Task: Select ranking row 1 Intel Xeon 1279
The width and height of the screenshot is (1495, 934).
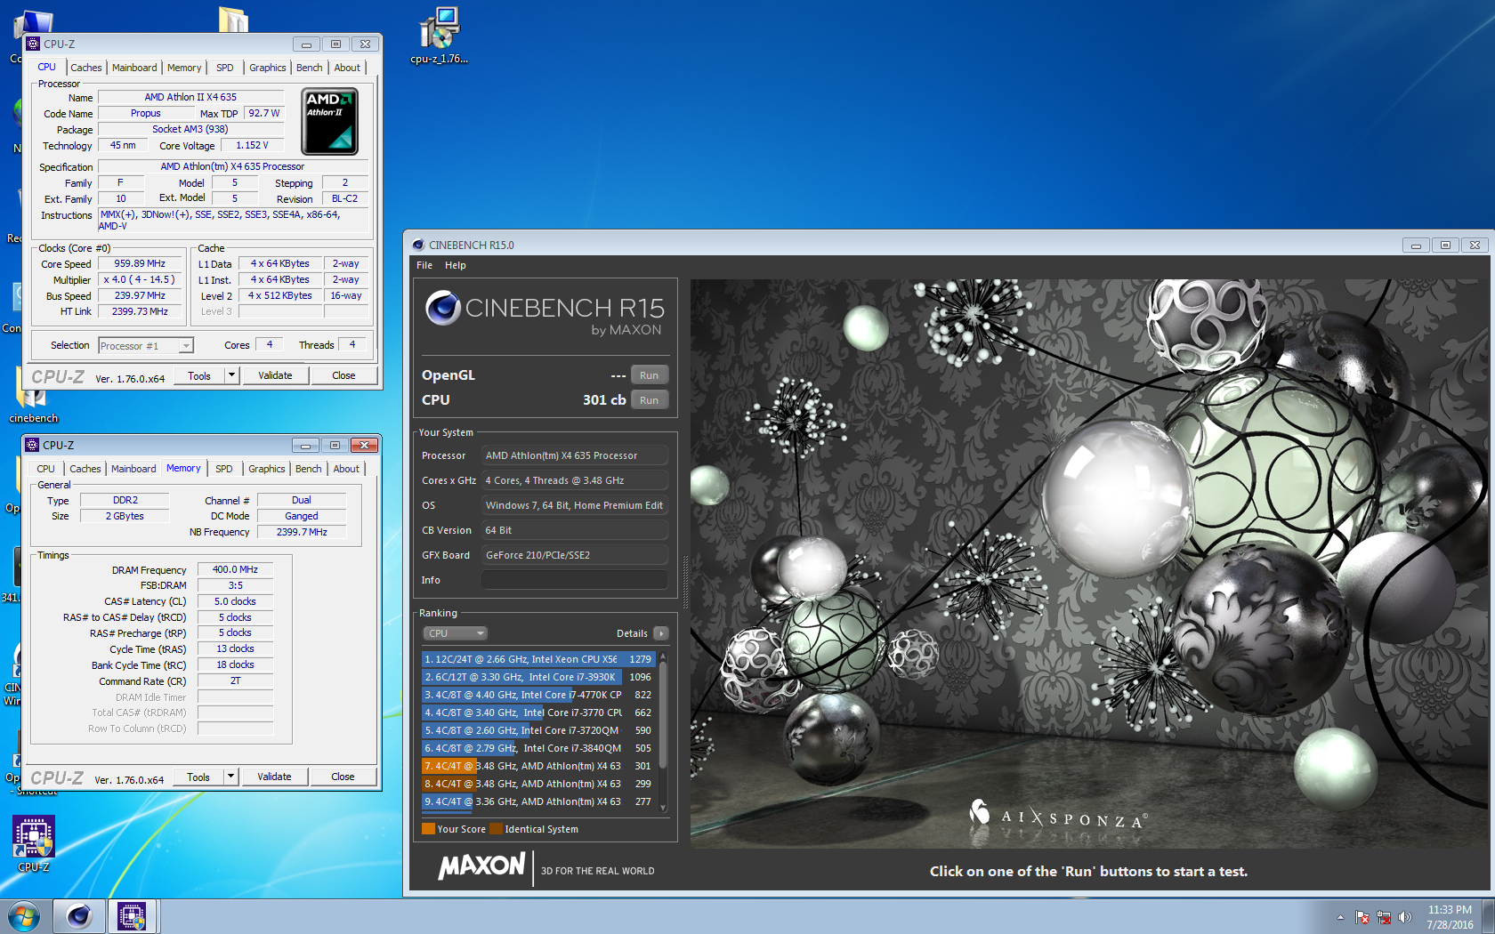Action: pyautogui.click(x=538, y=659)
